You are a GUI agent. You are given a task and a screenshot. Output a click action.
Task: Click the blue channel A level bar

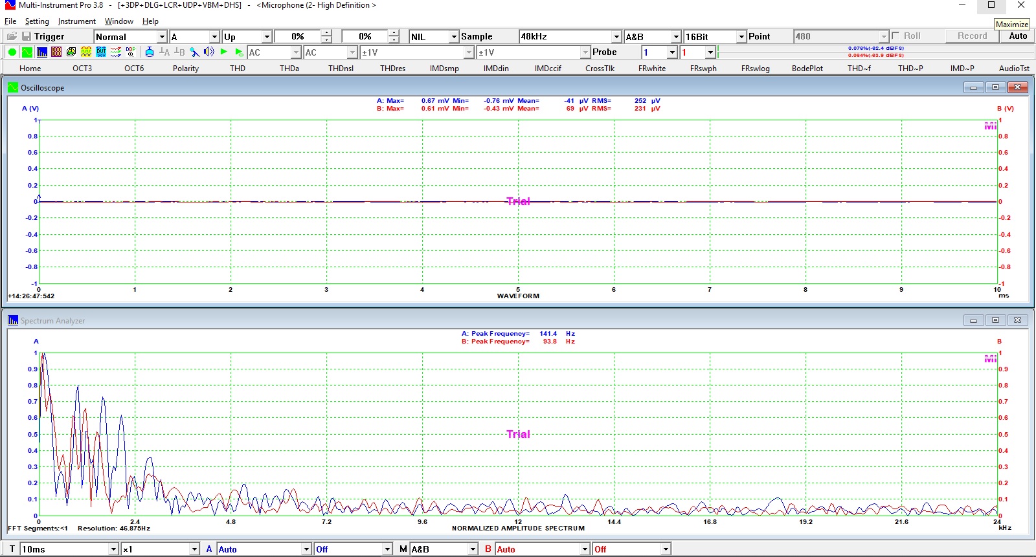point(875,48)
